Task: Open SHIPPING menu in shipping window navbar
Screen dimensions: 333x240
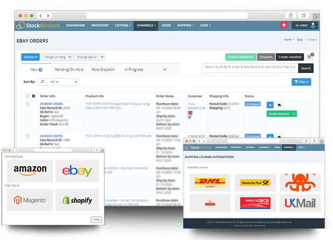Action: (289, 147)
